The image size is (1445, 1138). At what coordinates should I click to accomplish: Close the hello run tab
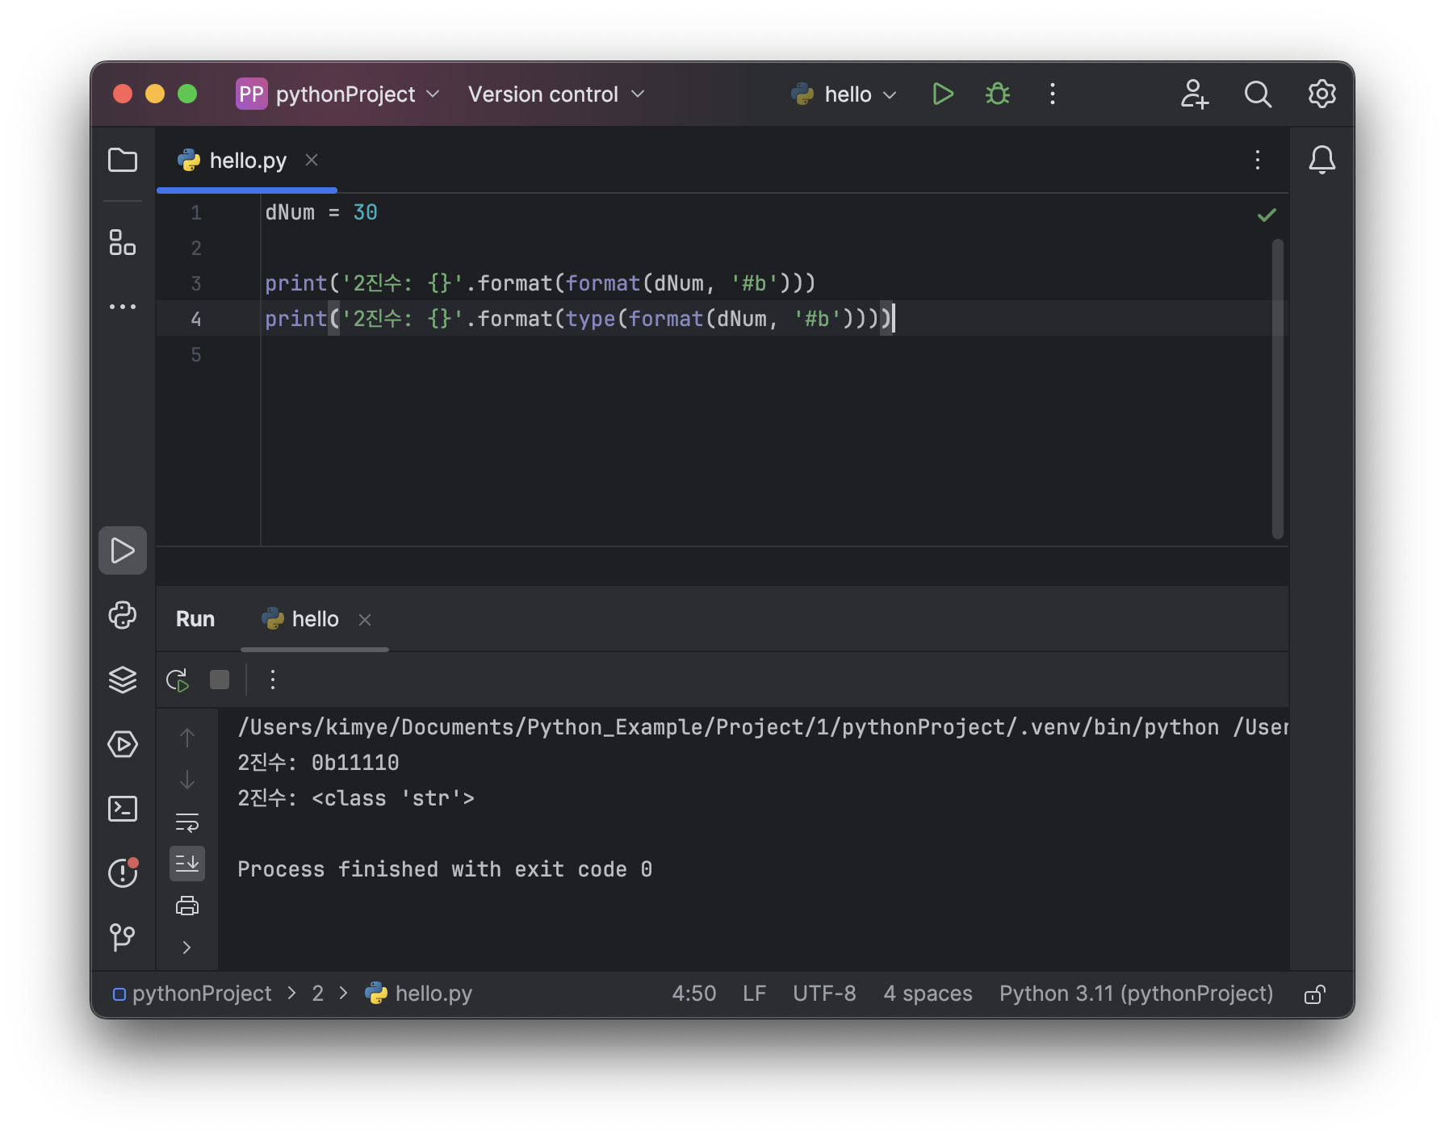[x=365, y=620]
